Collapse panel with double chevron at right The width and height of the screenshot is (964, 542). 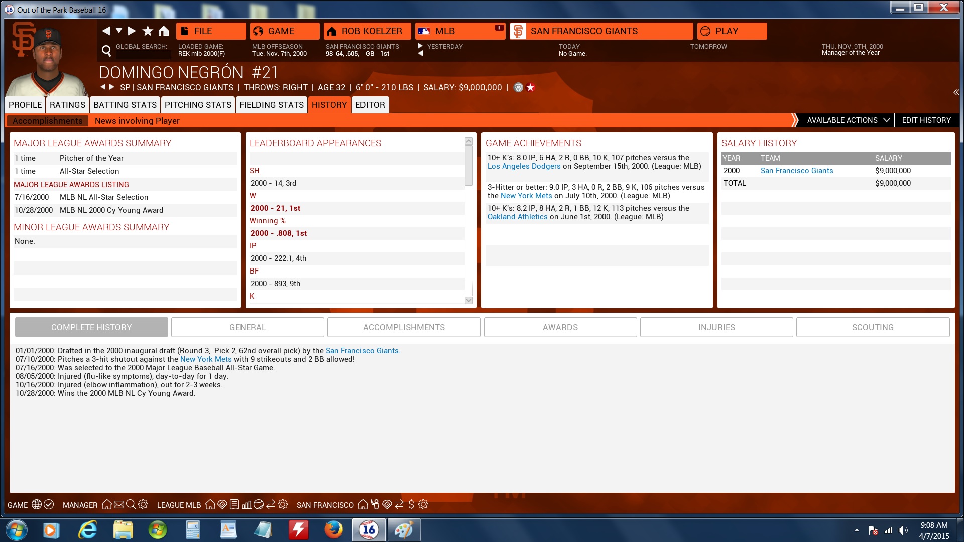956,92
